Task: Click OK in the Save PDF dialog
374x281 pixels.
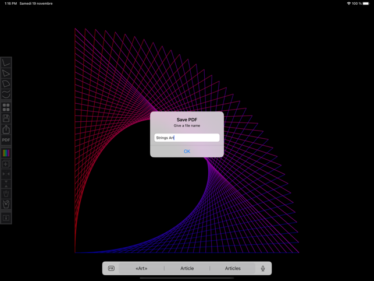Action: (x=187, y=152)
